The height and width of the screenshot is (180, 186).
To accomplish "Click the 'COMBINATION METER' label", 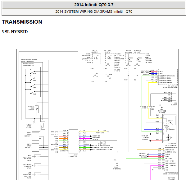I will (x=170, y=174).
